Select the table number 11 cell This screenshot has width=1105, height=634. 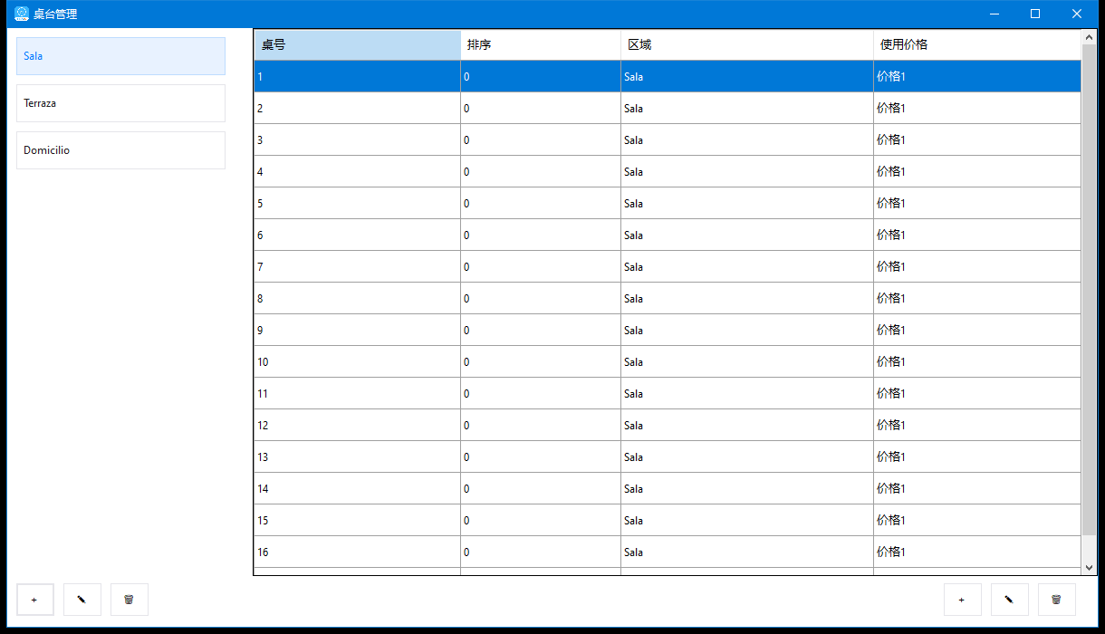357,394
